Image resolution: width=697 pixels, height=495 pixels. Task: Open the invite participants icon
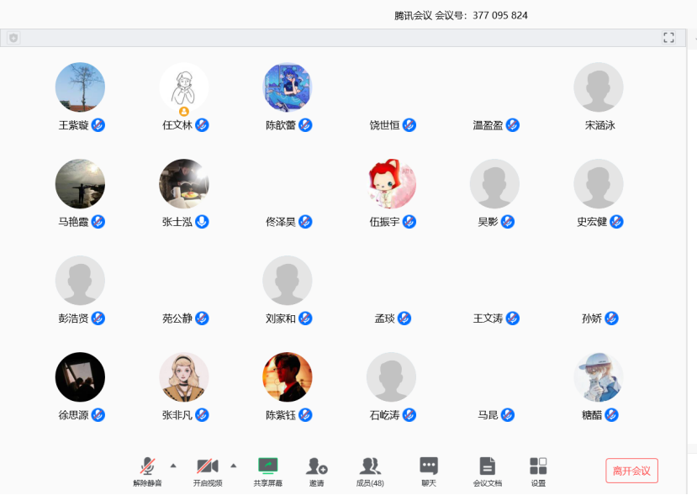pyautogui.click(x=316, y=466)
